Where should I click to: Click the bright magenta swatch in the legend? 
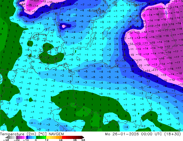pyautogui.click(x=23, y=137)
